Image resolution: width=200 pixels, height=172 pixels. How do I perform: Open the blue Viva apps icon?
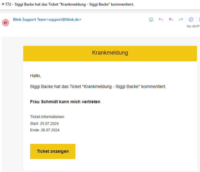191,20
